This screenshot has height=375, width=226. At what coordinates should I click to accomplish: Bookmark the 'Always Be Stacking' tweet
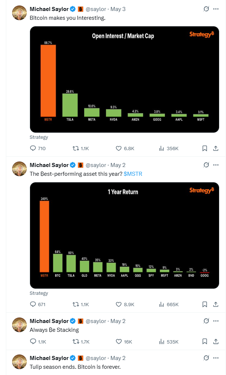pos(205,342)
